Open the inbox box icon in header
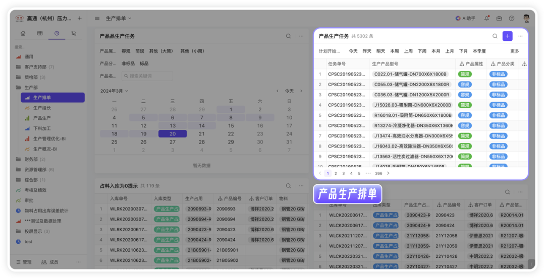 point(499,19)
